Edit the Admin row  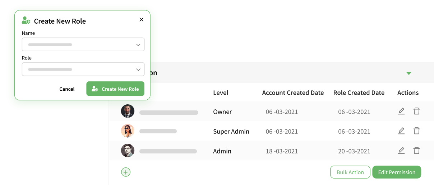(x=401, y=151)
